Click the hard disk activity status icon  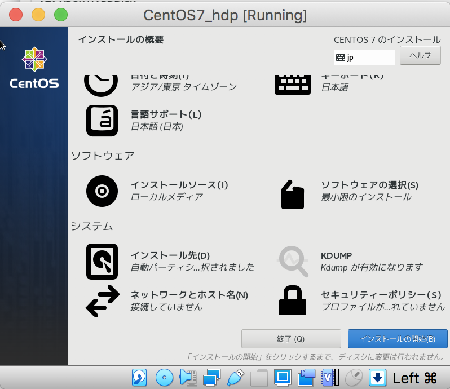tap(139, 378)
